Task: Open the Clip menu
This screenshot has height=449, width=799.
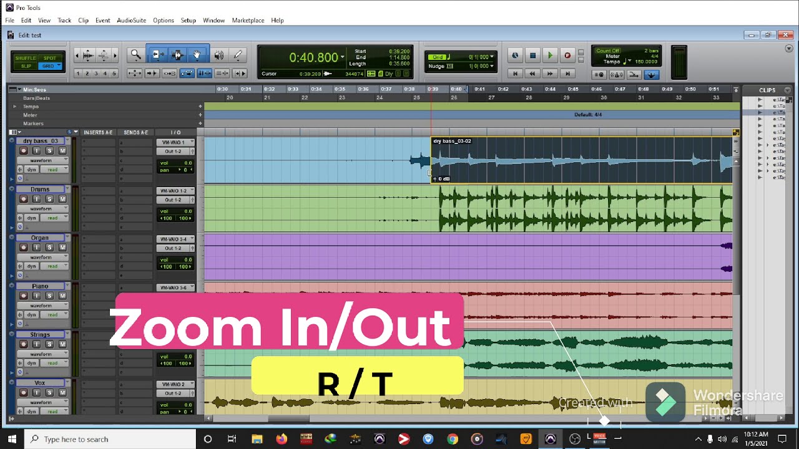Action: [x=83, y=20]
